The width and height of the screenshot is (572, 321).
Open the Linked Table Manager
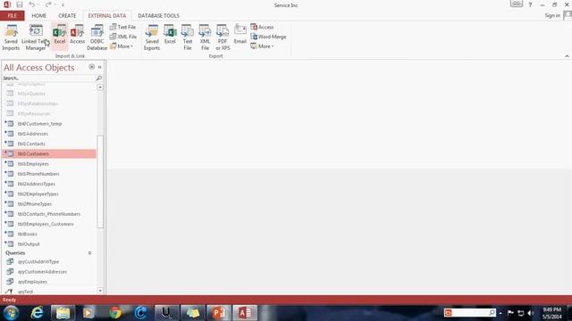point(36,37)
